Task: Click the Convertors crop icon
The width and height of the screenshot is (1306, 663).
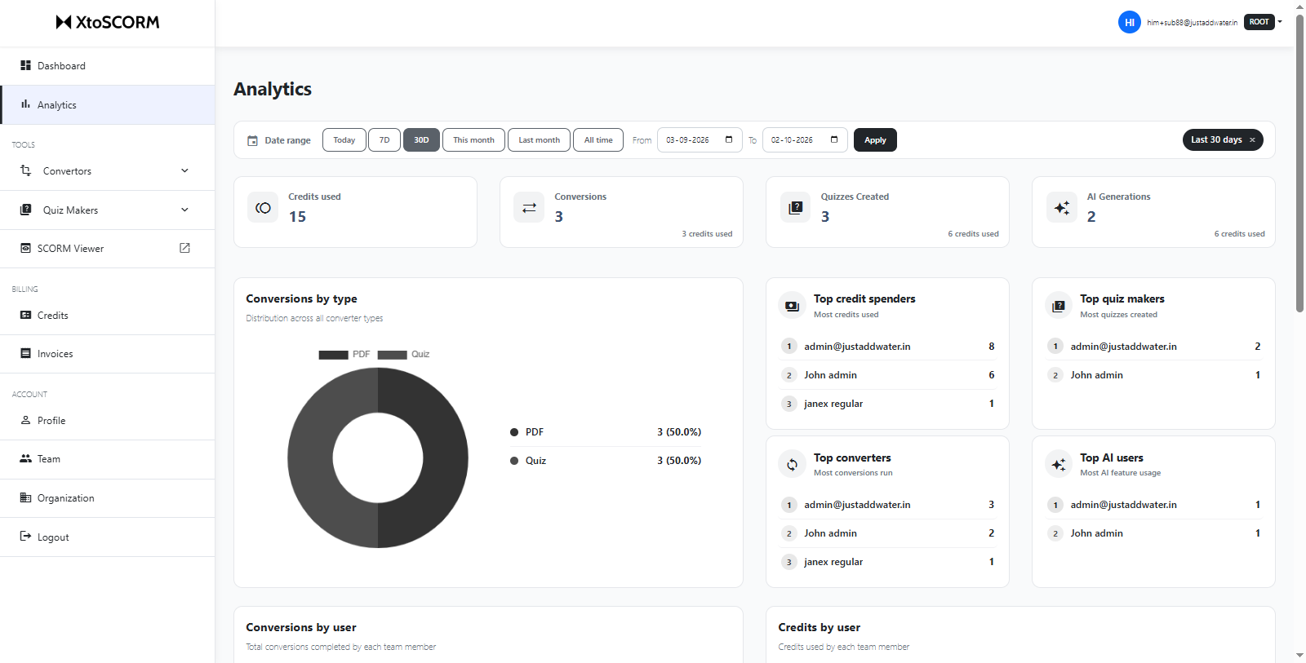Action: click(25, 170)
